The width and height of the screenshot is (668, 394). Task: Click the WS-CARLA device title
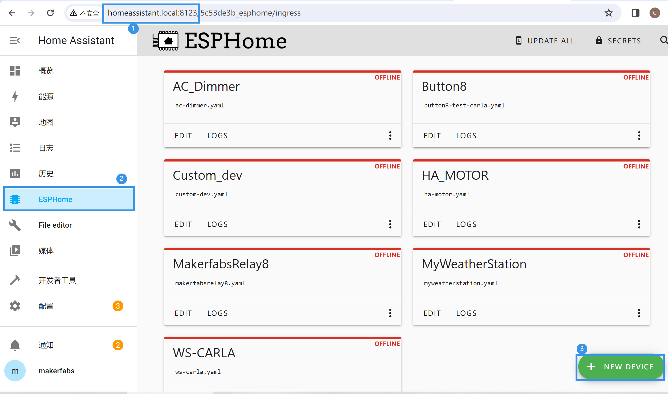click(x=204, y=353)
